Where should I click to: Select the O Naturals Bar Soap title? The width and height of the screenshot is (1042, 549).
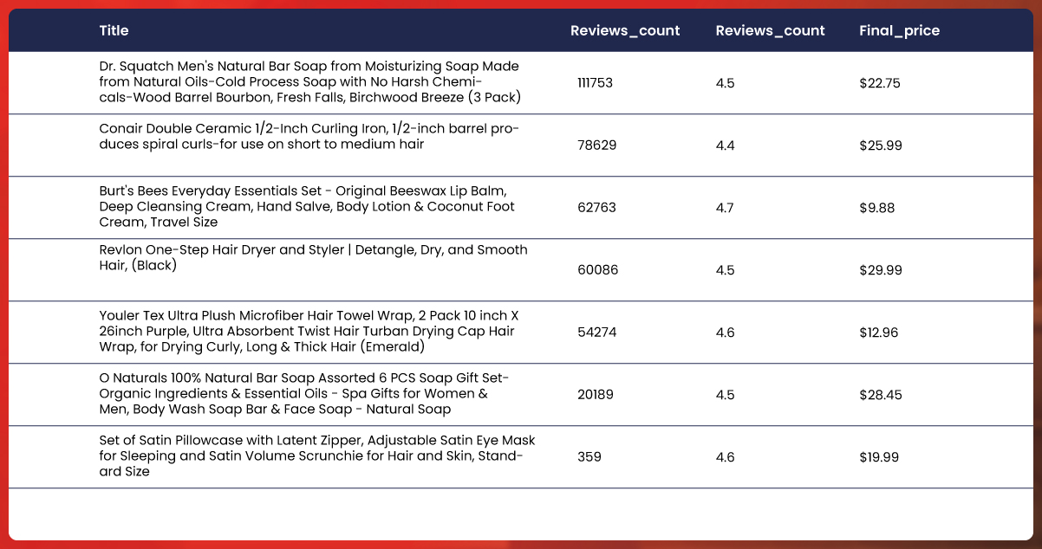point(304,394)
